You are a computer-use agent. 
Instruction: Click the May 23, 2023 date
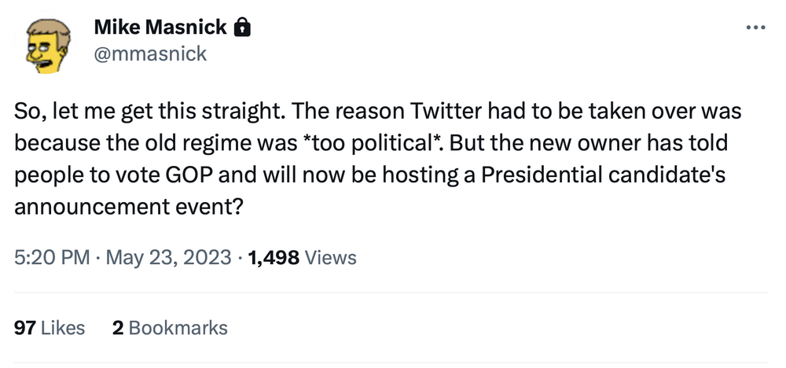[167, 257]
